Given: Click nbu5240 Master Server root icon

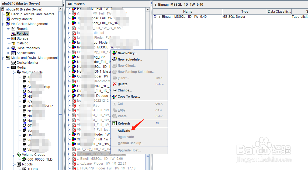Looking at the screenshot, I should point(3,9).
